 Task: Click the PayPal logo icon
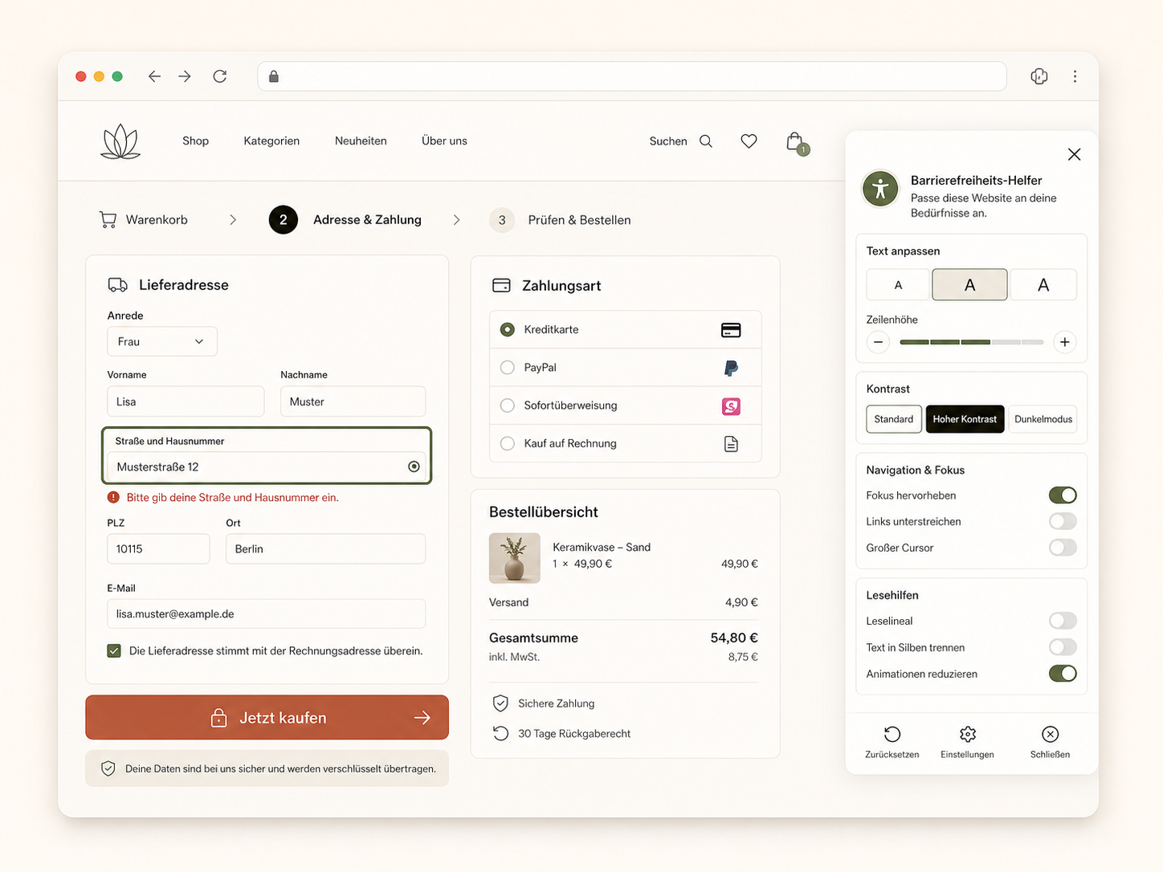(x=731, y=368)
